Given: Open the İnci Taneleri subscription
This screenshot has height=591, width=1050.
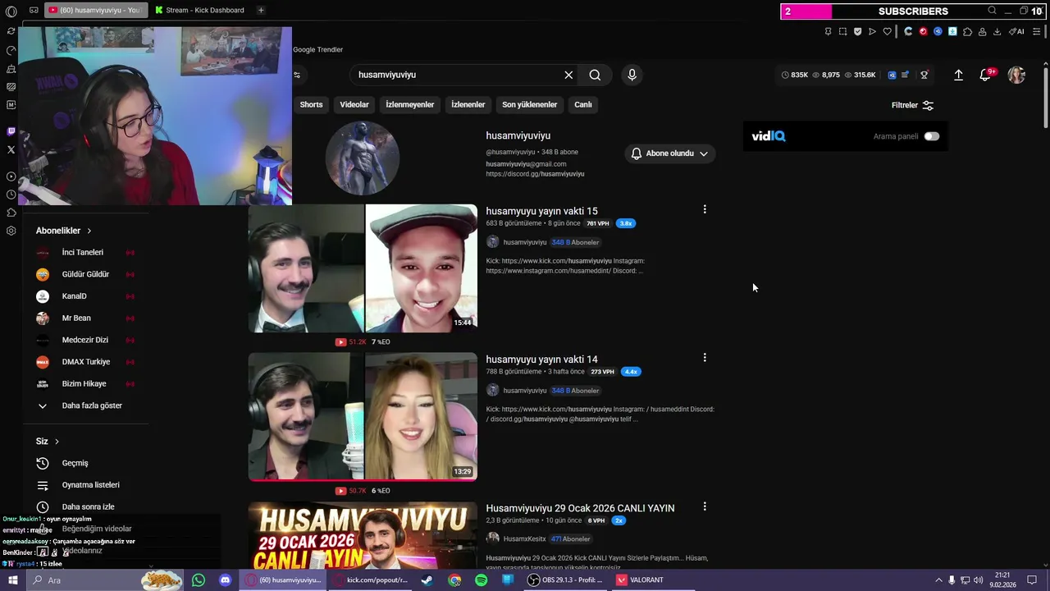Looking at the screenshot, I should click(85, 252).
